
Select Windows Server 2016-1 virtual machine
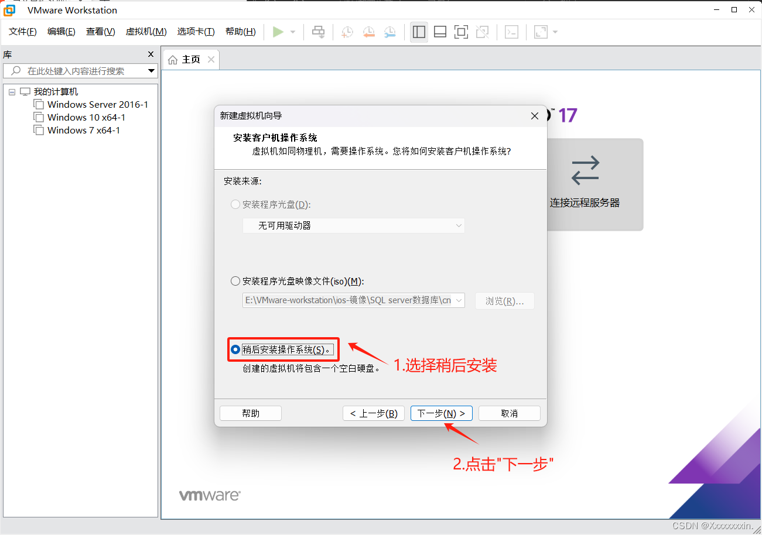(x=98, y=105)
